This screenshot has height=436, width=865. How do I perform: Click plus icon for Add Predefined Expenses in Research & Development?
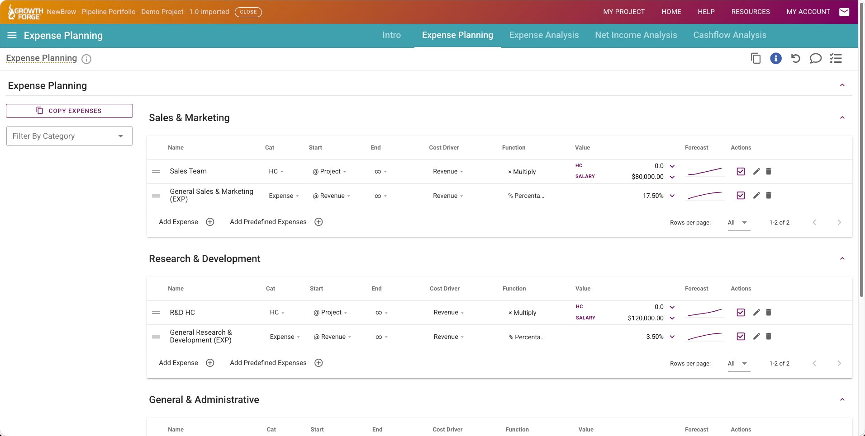tap(318, 363)
